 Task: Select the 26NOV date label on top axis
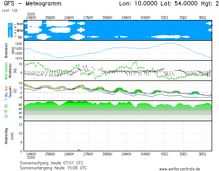tap(69, 18)
